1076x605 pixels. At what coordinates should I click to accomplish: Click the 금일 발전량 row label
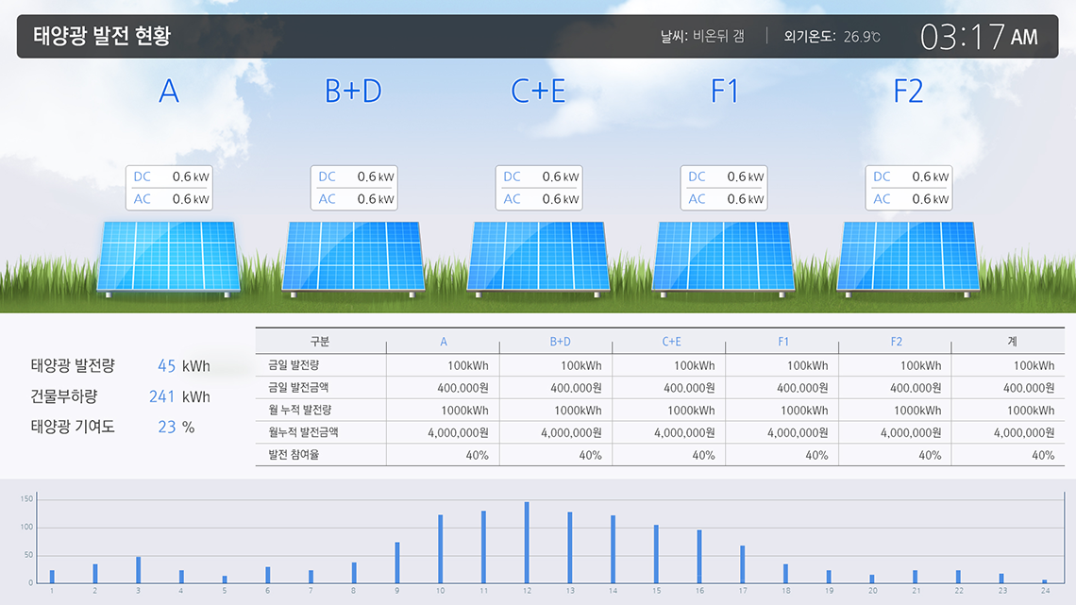coord(294,365)
